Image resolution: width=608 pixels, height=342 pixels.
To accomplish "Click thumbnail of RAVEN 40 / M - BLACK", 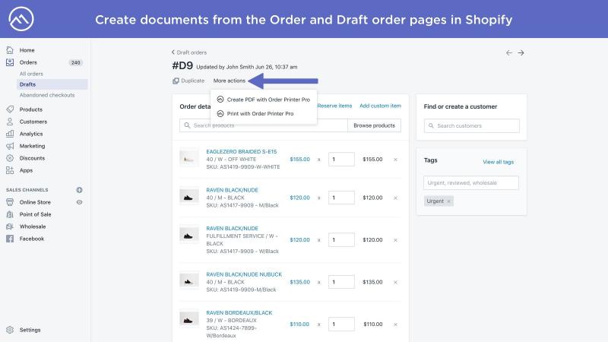I will (x=188, y=197).
